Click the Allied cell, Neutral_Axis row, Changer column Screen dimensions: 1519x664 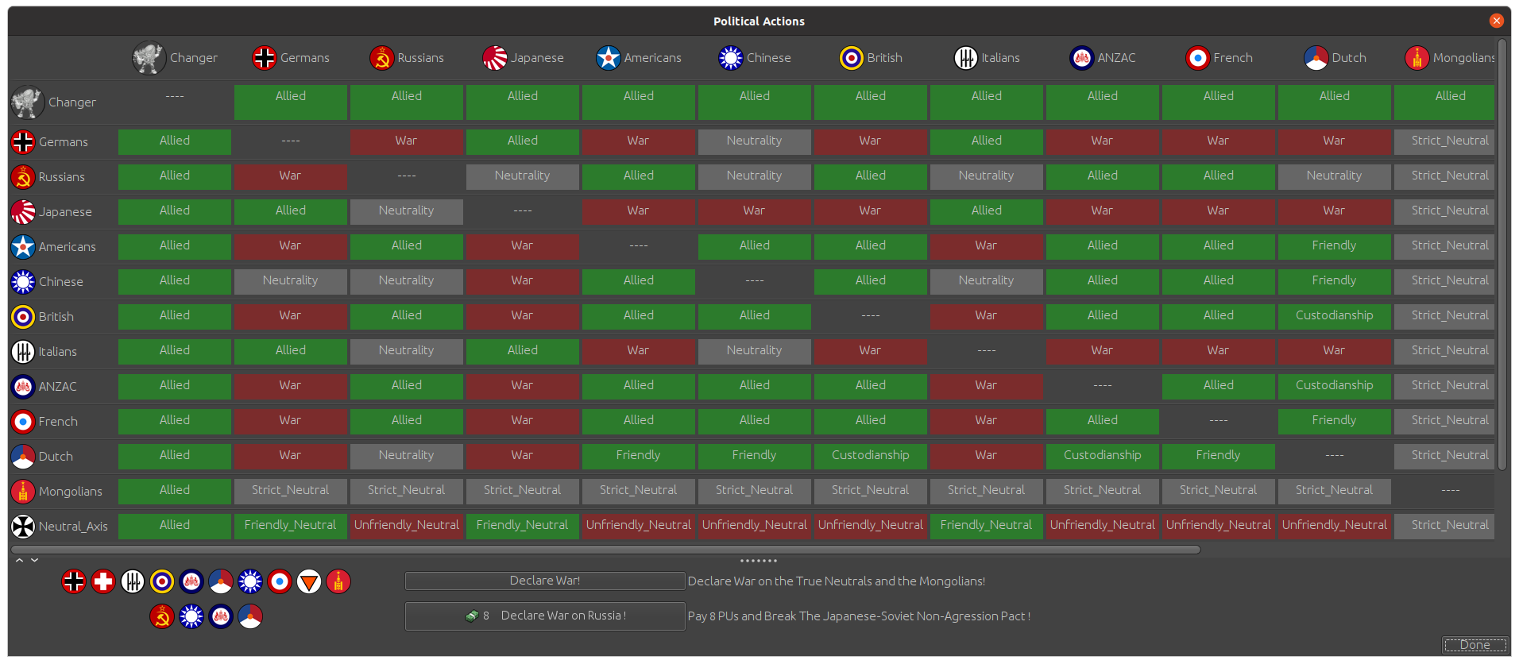click(175, 526)
